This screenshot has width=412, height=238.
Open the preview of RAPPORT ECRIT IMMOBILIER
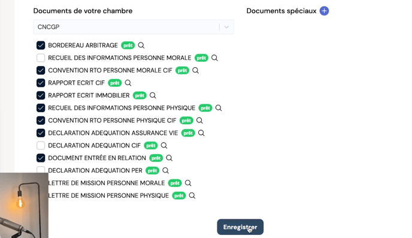(x=153, y=95)
